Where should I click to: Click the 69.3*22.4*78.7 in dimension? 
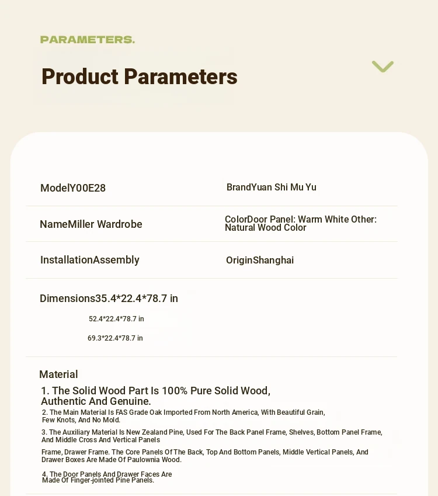(x=115, y=338)
